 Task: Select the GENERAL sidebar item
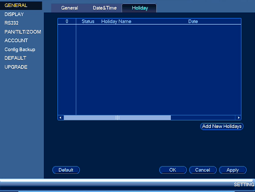pyautogui.click(x=16, y=5)
